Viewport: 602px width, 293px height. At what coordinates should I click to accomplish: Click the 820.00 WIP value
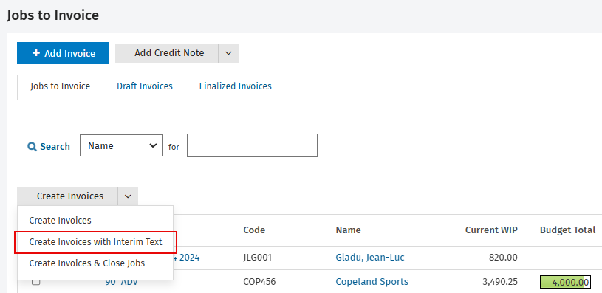503,258
